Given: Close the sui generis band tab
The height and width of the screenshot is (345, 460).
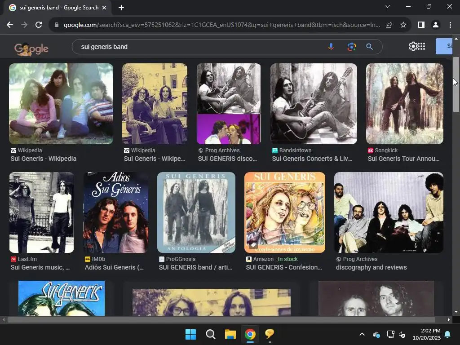Looking at the screenshot, I should pos(104,8).
